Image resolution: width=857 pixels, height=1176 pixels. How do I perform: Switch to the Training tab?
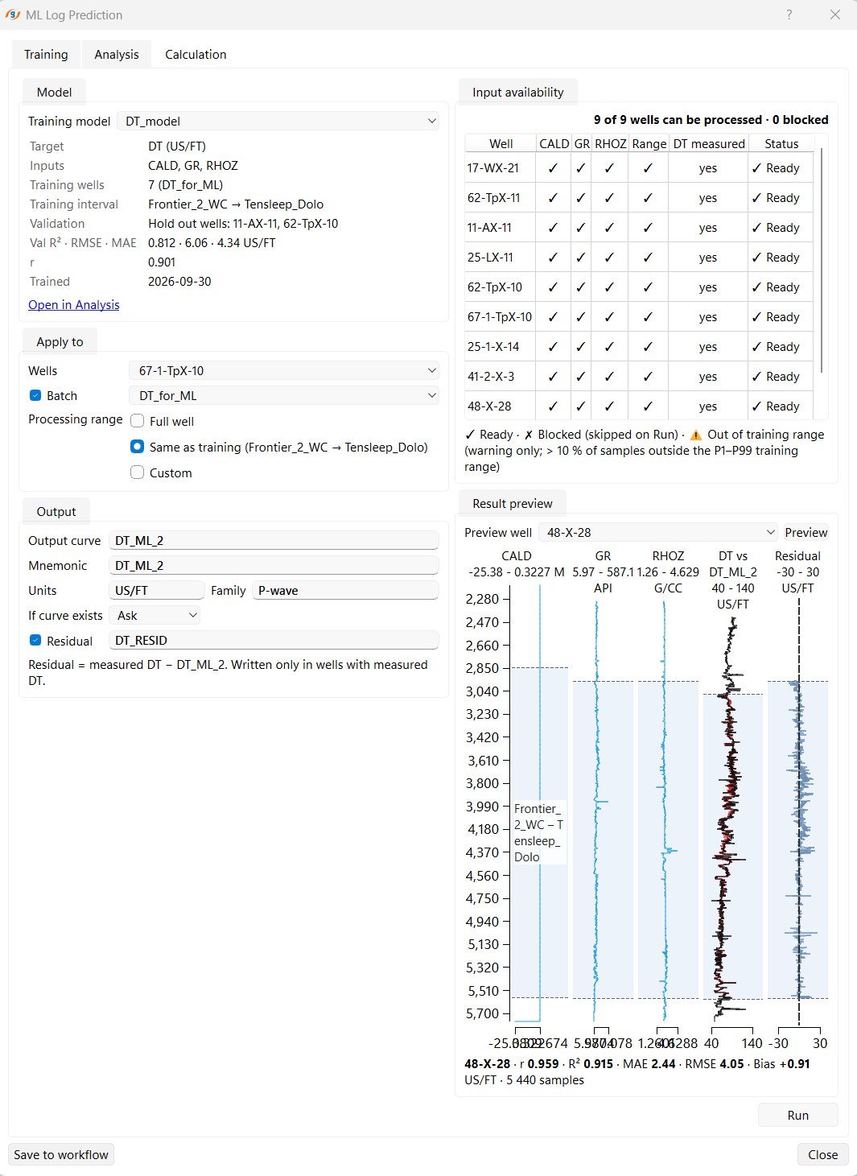[x=46, y=54]
